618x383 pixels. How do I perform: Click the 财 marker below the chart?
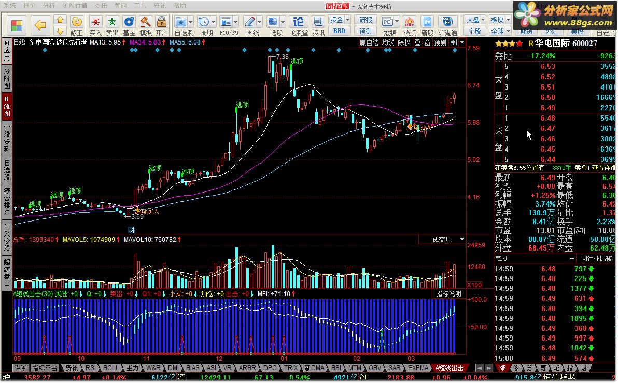click(131, 230)
